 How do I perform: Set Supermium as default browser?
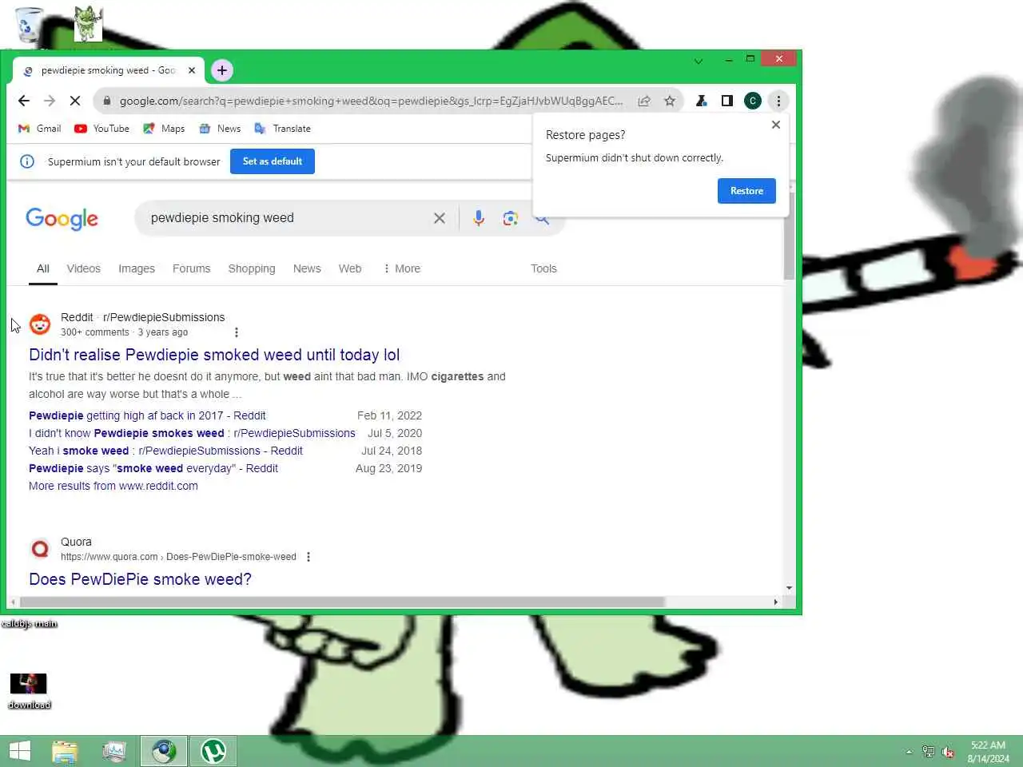pos(273,161)
